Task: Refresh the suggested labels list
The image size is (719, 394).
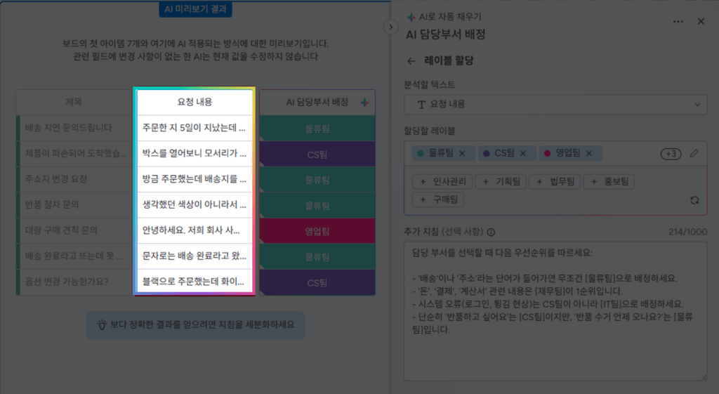Action: point(694,200)
